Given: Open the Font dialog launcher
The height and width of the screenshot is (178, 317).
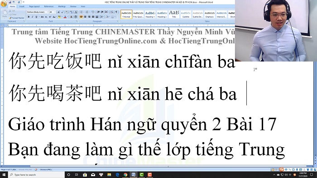Looking at the screenshot, I should click(x=77, y=21).
